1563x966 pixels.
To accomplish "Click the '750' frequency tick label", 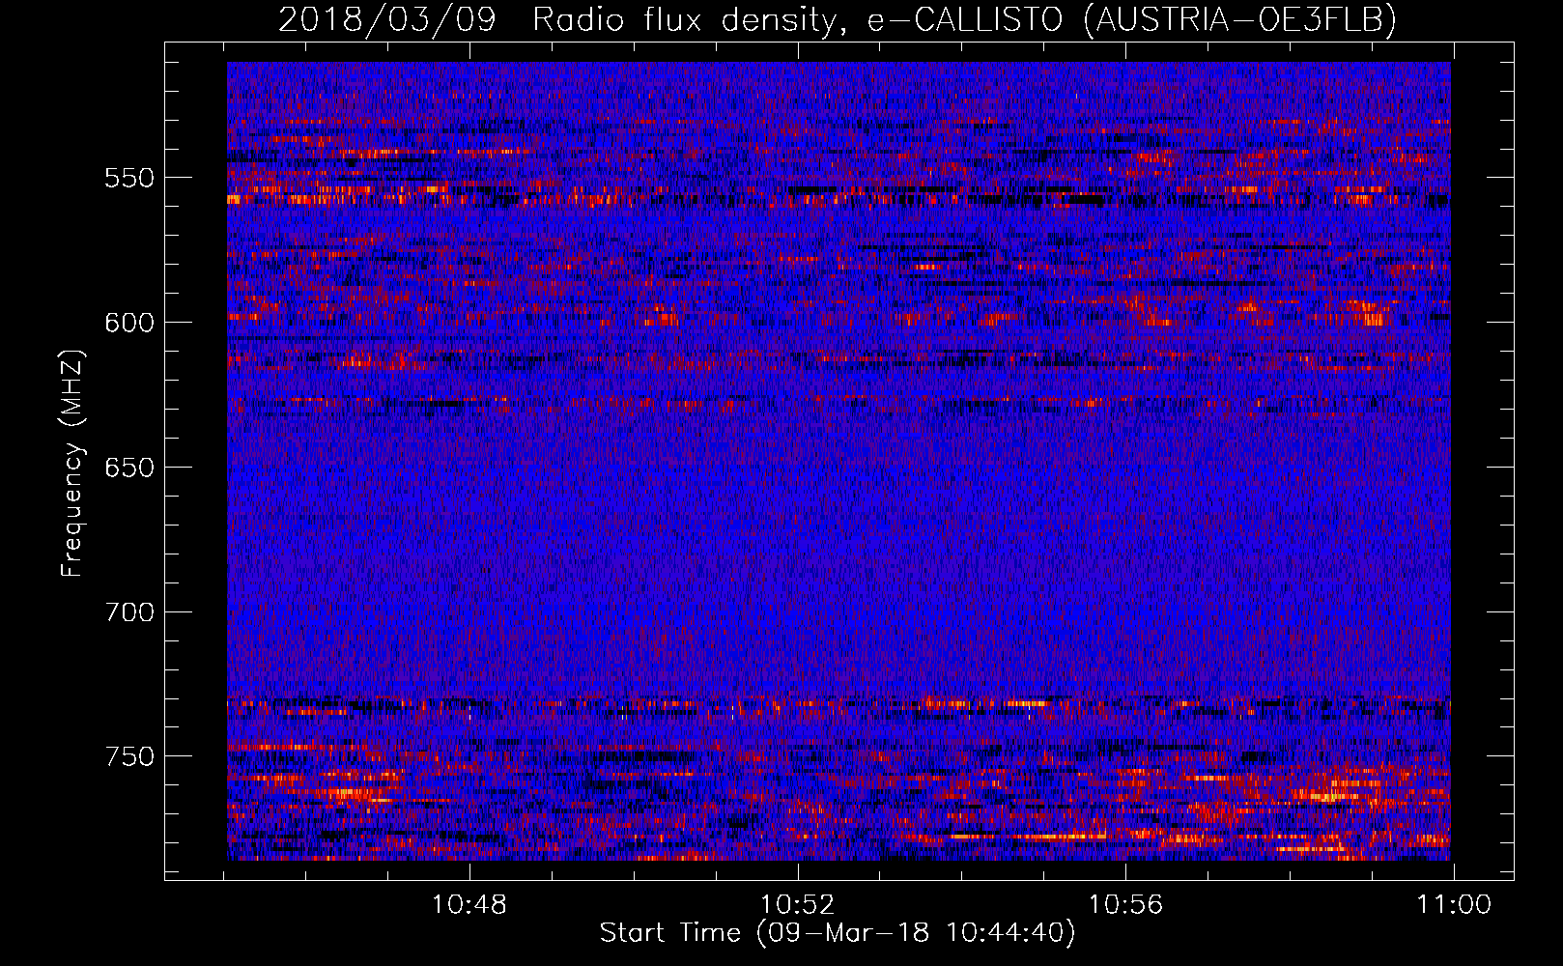I will (129, 757).
